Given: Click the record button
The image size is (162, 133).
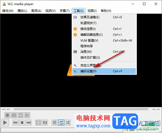Looking at the screenshot, I should 7,115.
